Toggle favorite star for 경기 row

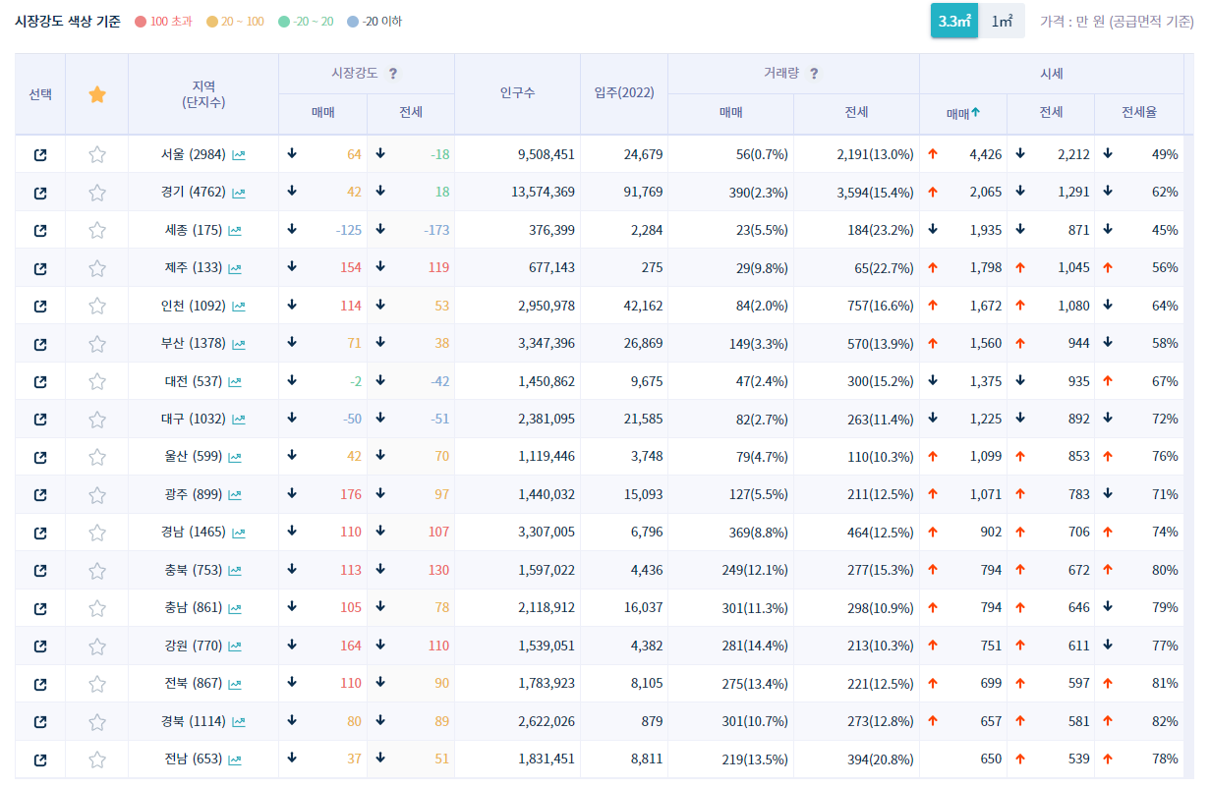pos(97,193)
